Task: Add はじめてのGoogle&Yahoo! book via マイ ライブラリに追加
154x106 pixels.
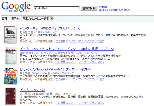Action: tap(91, 79)
